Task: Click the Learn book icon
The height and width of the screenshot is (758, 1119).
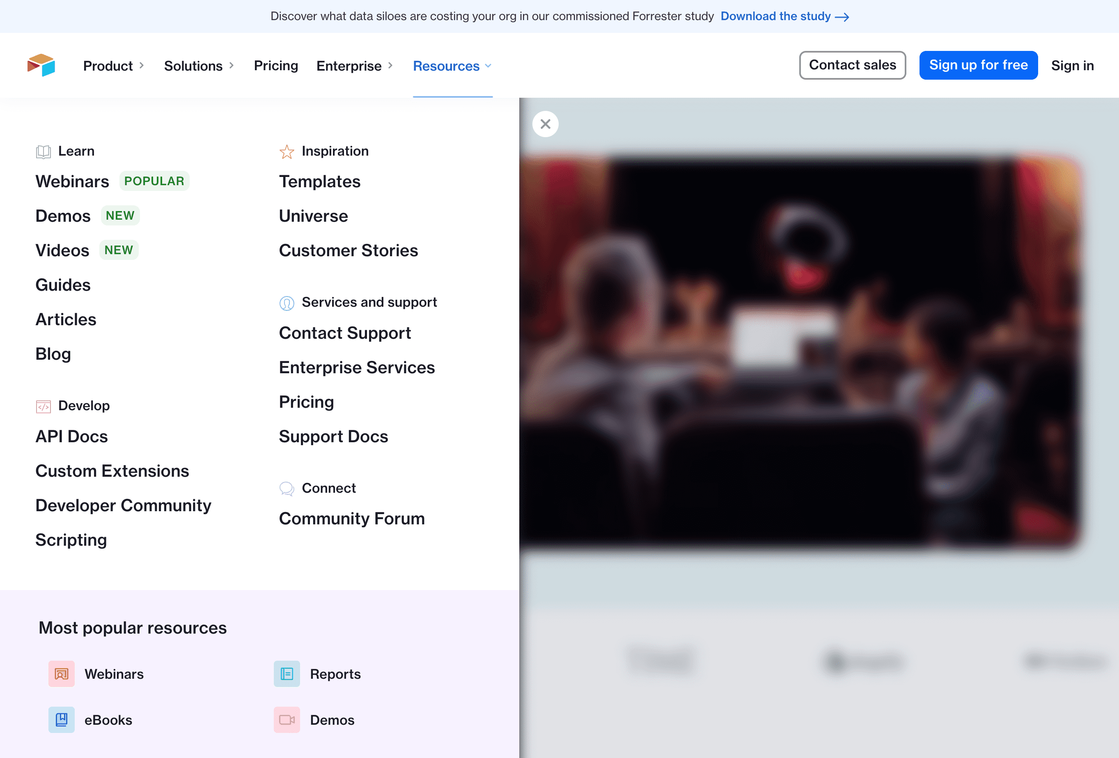Action: coord(44,152)
